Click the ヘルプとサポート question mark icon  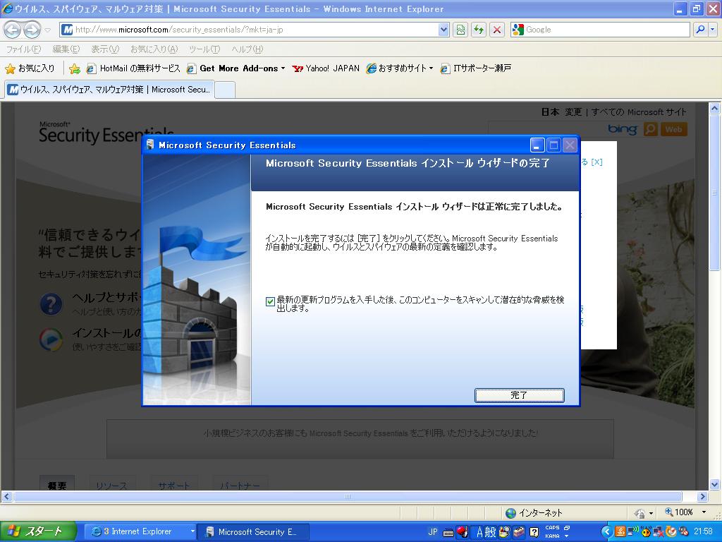click(51, 304)
